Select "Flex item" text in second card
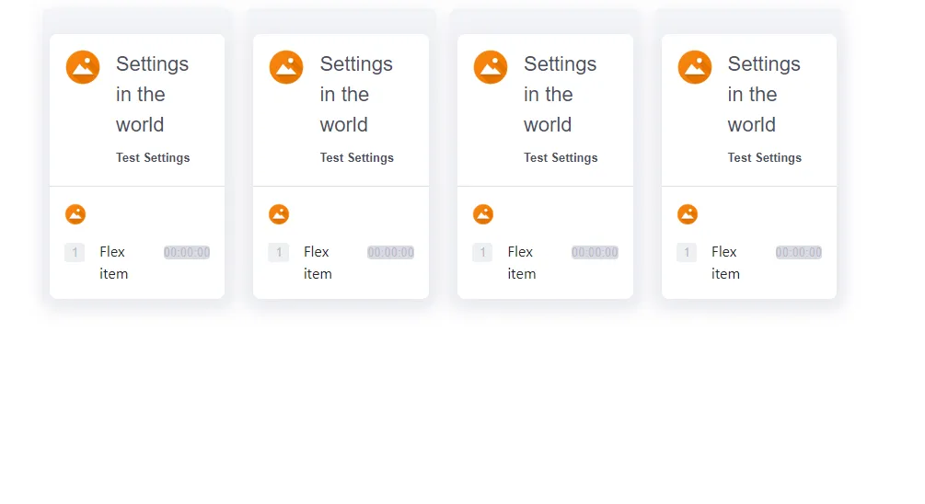Screen dimensions: 925x504 click(318, 262)
